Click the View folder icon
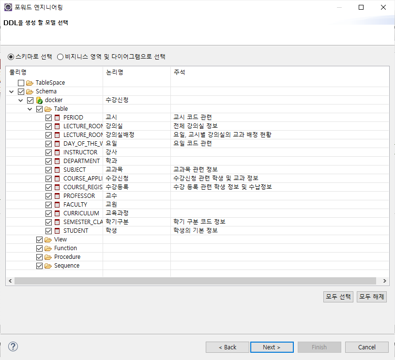Image resolution: width=395 pixels, height=360 pixels. point(48,240)
